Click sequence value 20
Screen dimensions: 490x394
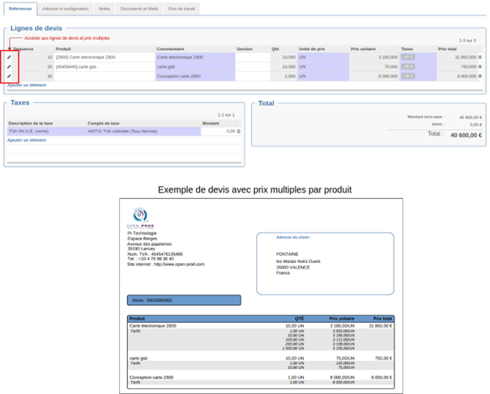click(x=49, y=66)
